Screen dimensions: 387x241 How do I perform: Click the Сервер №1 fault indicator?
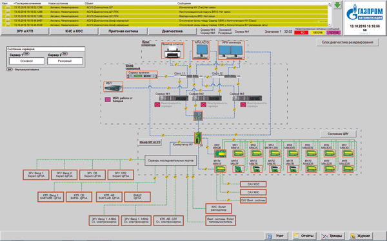coord(157,105)
